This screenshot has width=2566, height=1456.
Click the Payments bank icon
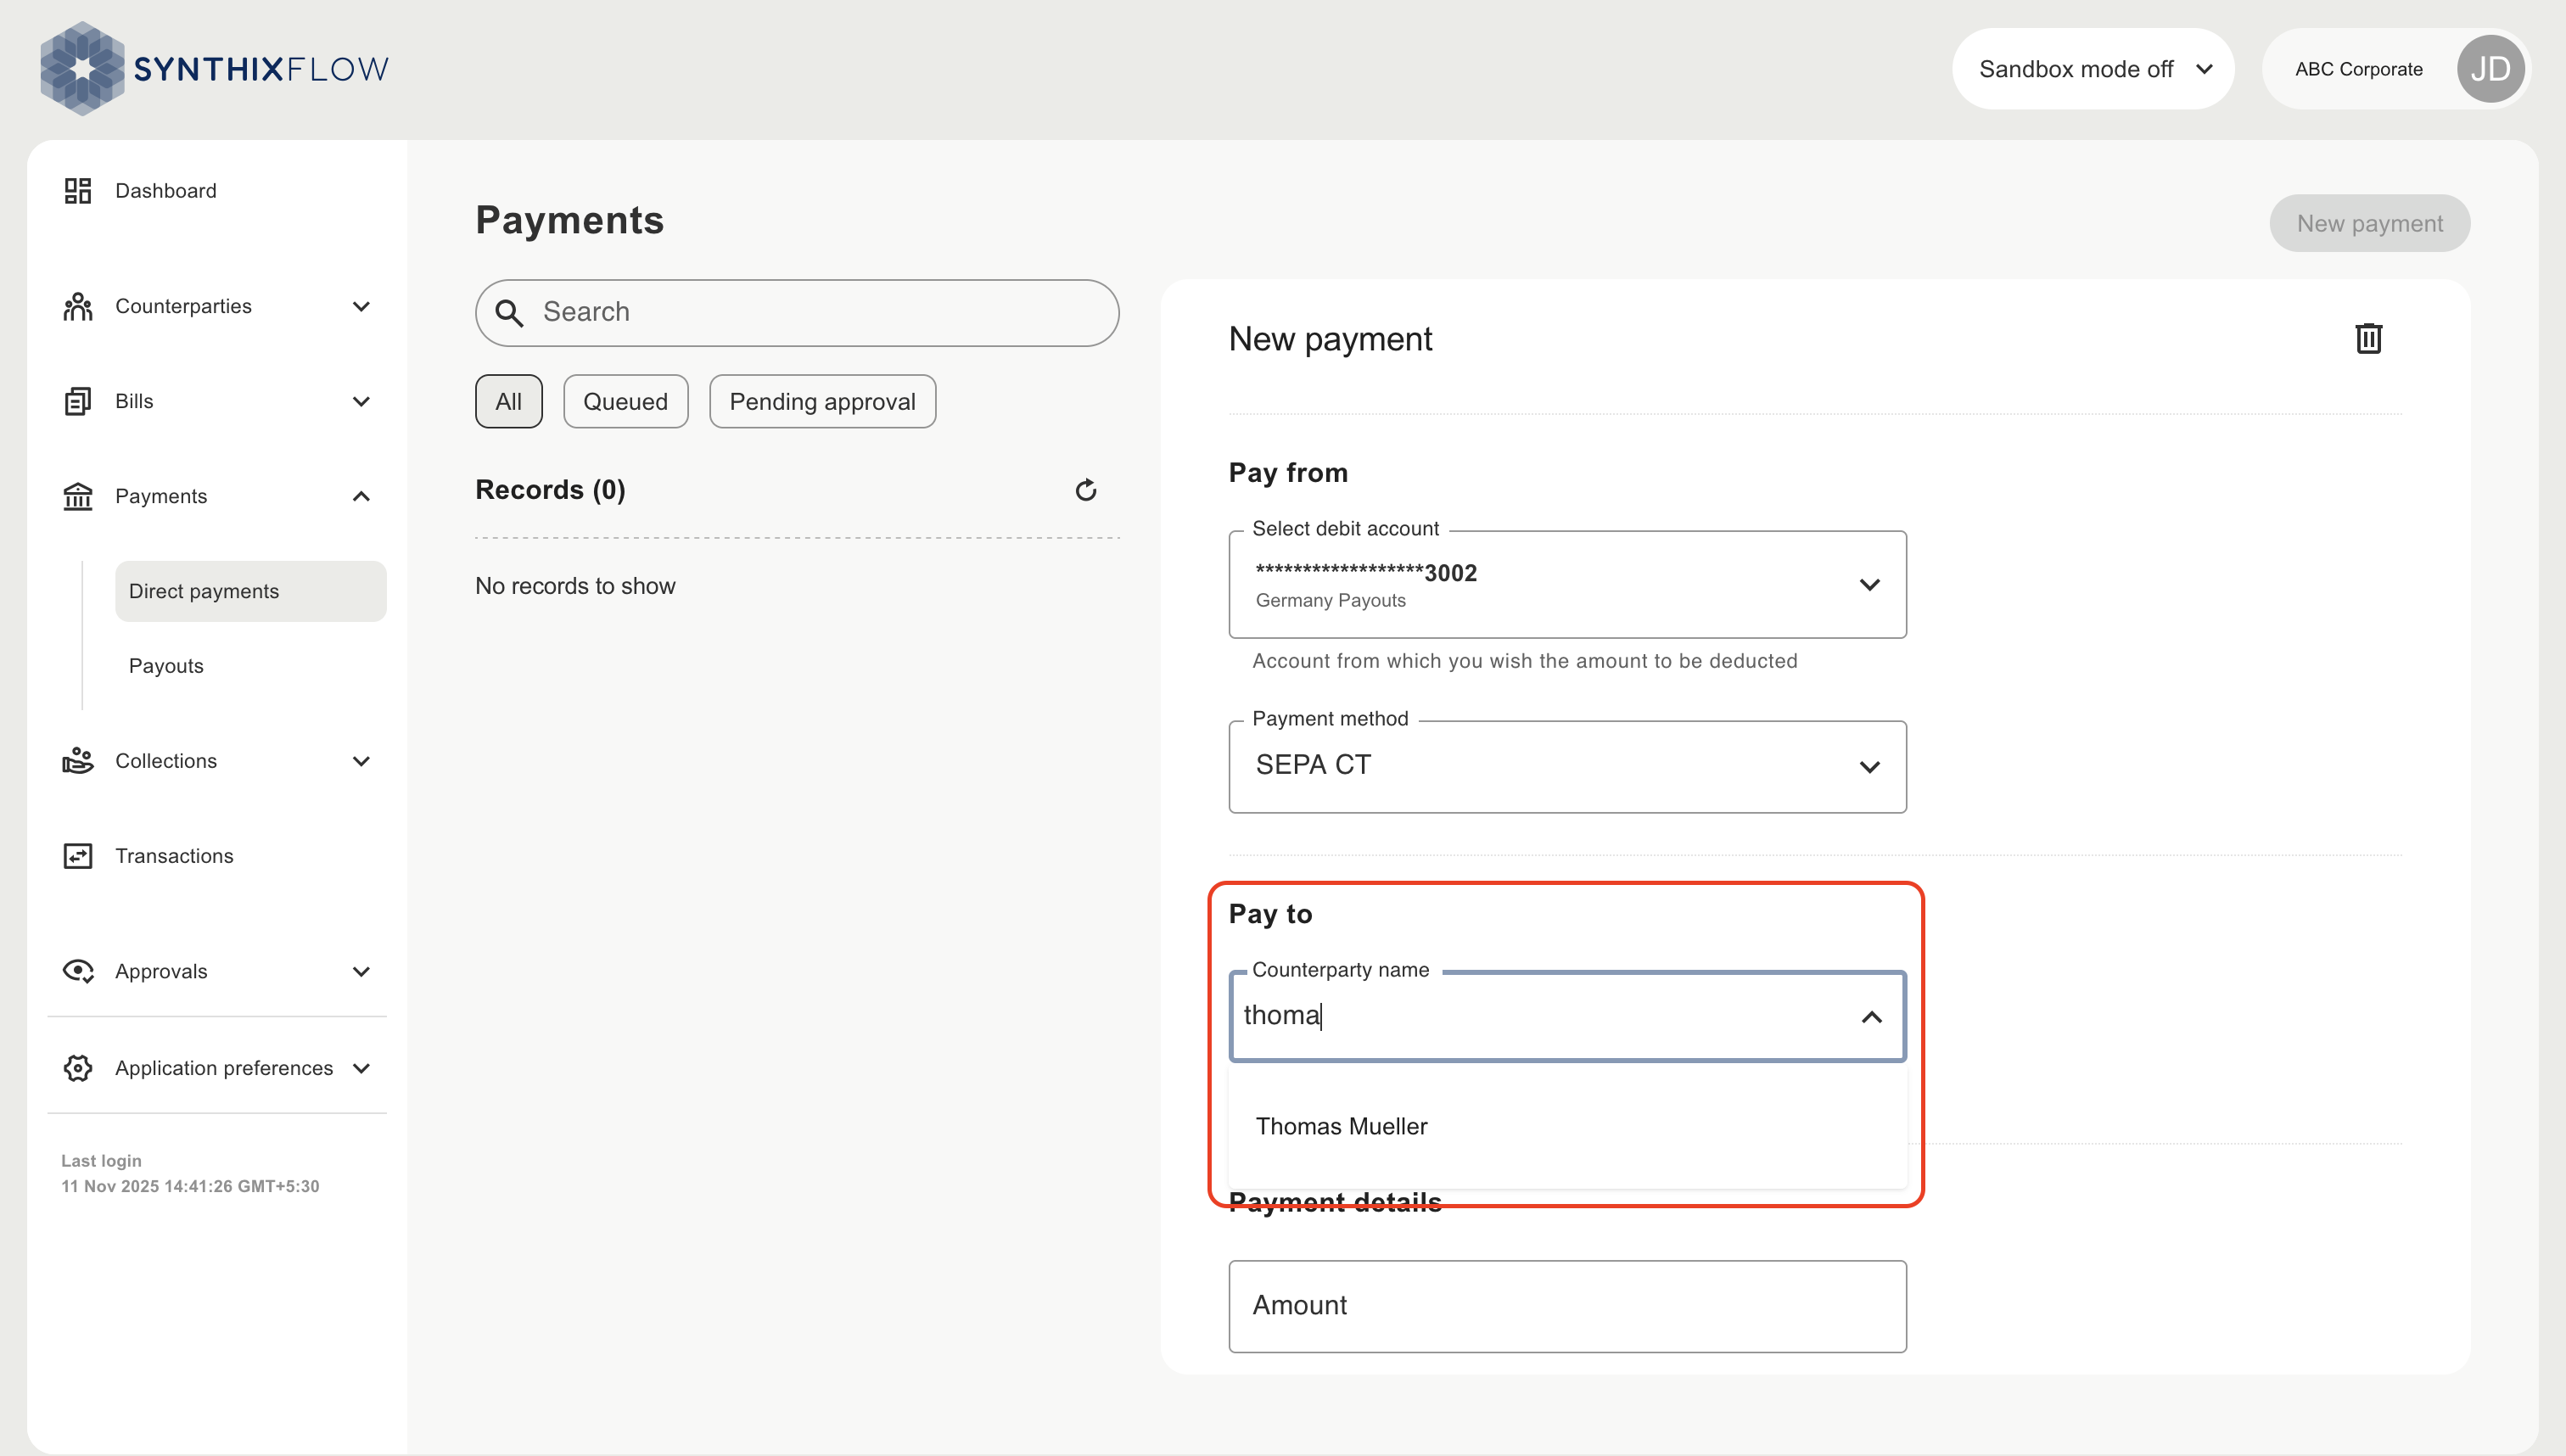[x=78, y=496]
